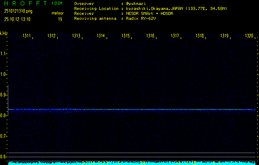The image size is (259, 165).
Task: Select the @yuhmari observer name
Action: (x=135, y=4)
